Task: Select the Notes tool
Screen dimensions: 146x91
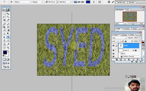Action: click(4, 44)
